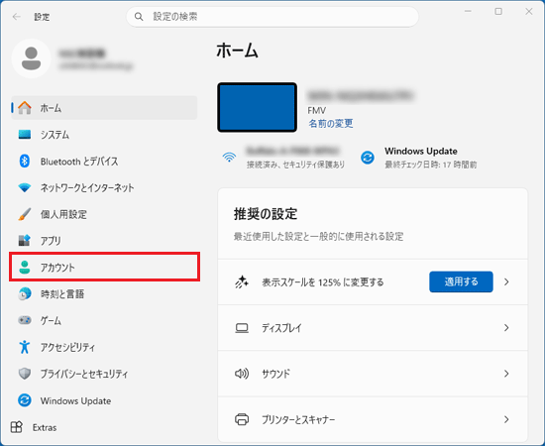Click the 時刻と言語 label

pos(62,294)
